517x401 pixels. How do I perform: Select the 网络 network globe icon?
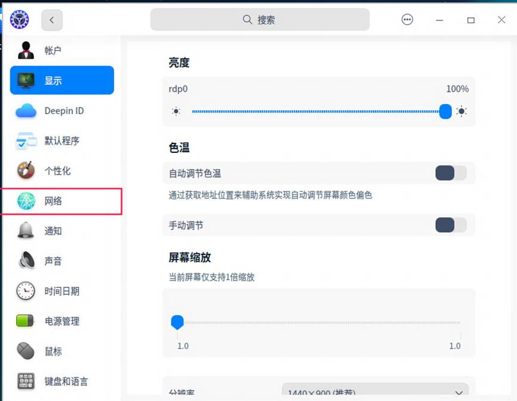(x=25, y=201)
